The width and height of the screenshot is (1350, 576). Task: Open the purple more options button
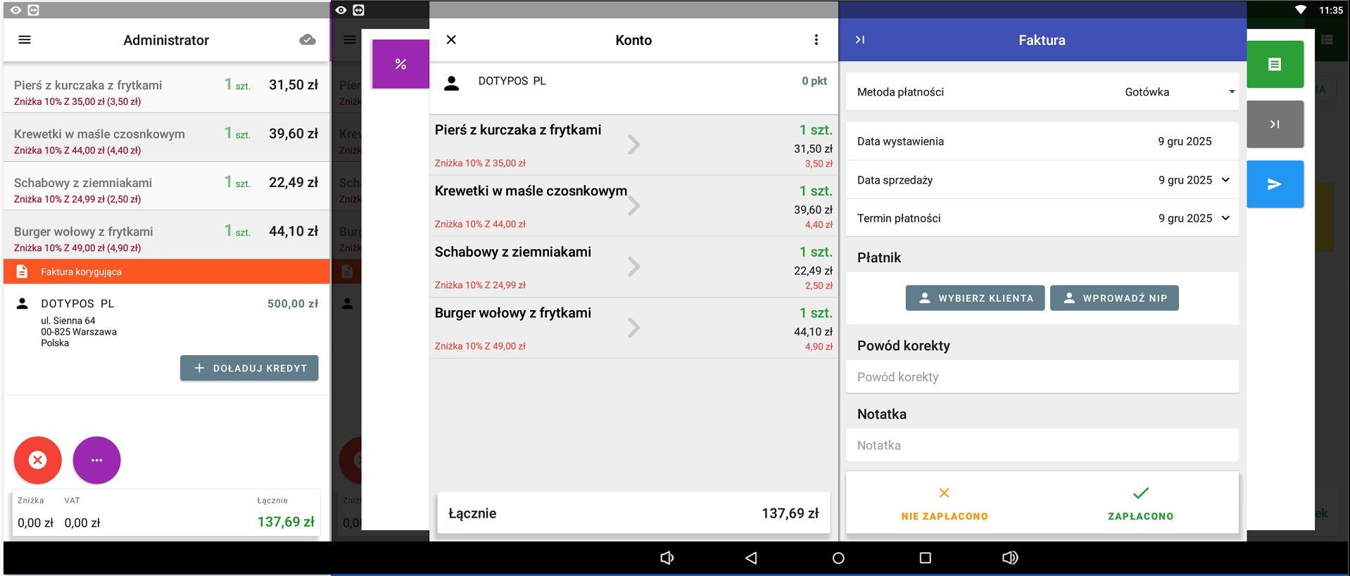97,460
